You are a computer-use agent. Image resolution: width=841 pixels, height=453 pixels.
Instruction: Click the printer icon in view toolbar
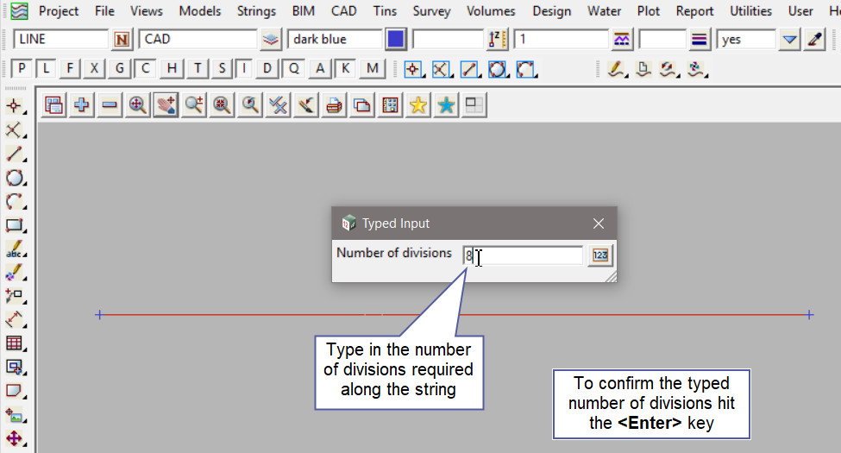tap(334, 104)
